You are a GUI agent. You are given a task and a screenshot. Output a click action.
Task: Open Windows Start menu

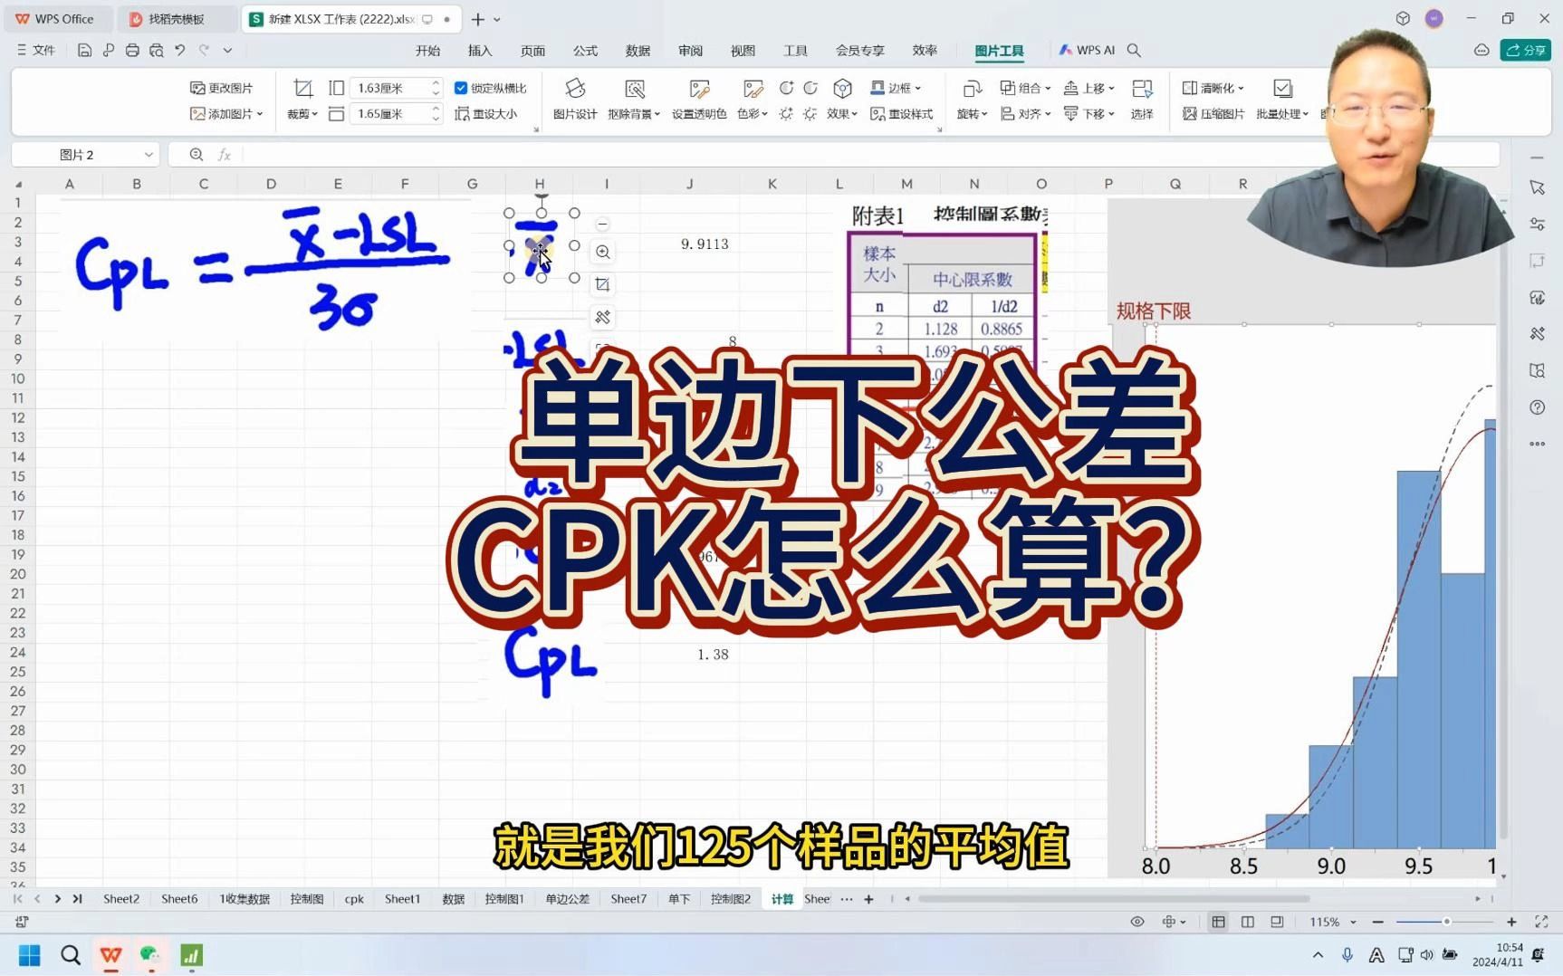tap(30, 955)
